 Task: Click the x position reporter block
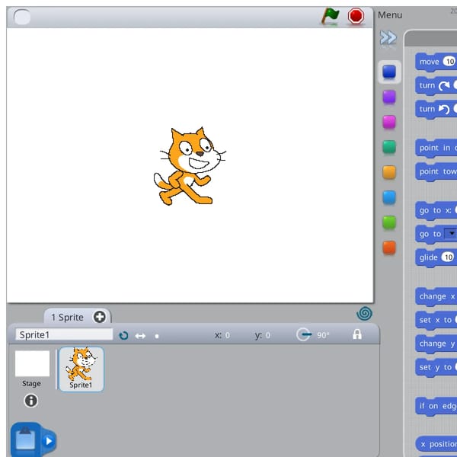(436, 444)
